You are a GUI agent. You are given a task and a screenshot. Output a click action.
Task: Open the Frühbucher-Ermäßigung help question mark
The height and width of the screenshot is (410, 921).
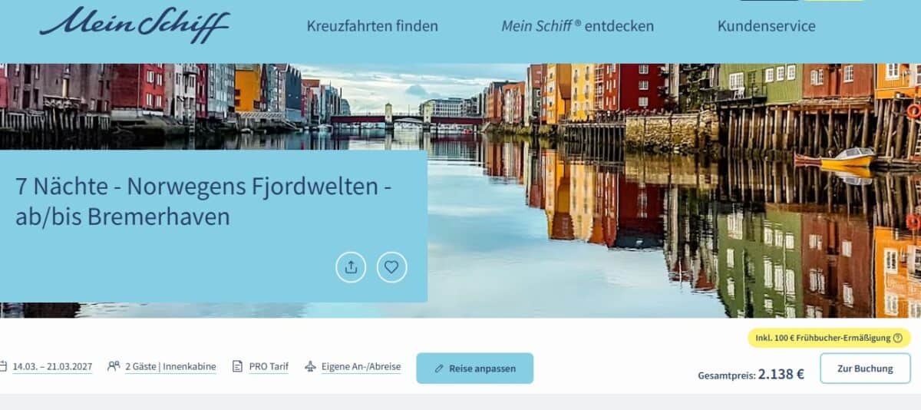[897, 338]
